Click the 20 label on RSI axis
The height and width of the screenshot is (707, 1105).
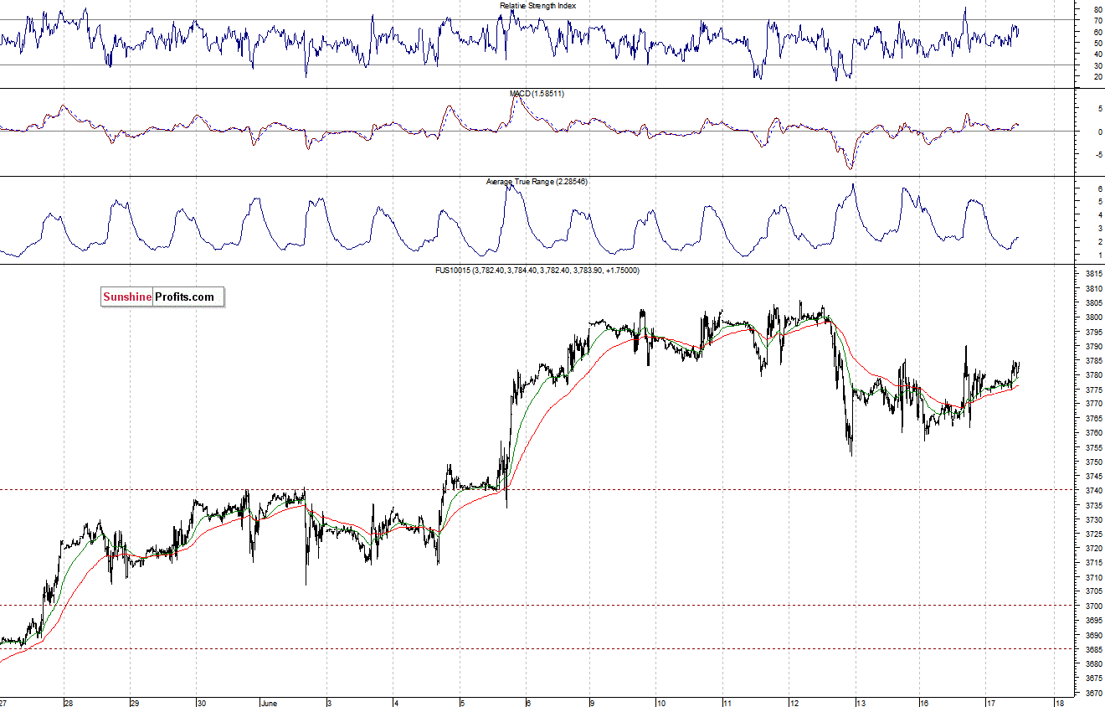pyautogui.click(x=1097, y=76)
